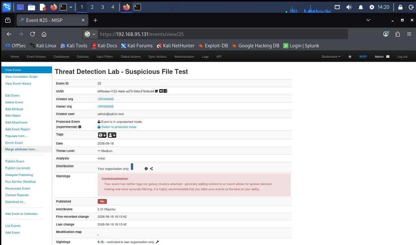This screenshot has width=416, height=245.
Task: Show Protected Event info tooltip icon
Action: point(80,127)
